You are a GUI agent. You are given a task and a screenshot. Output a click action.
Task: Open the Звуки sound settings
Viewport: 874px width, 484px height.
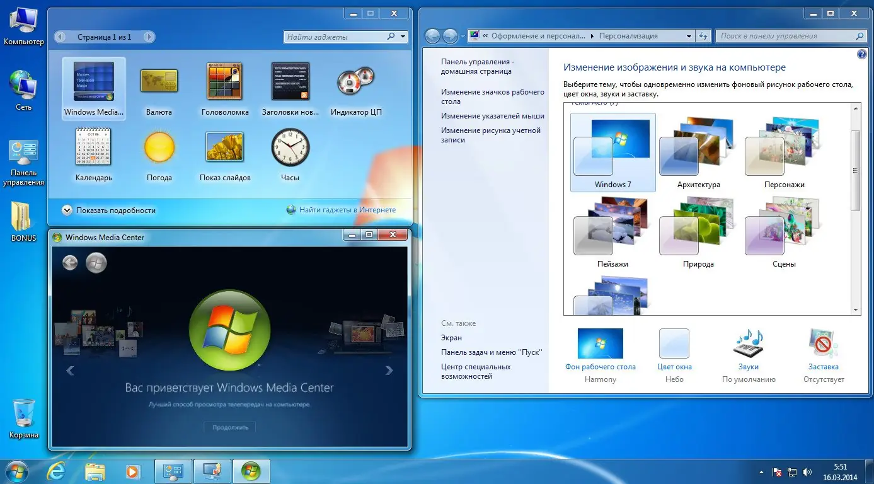(x=749, y=342)
